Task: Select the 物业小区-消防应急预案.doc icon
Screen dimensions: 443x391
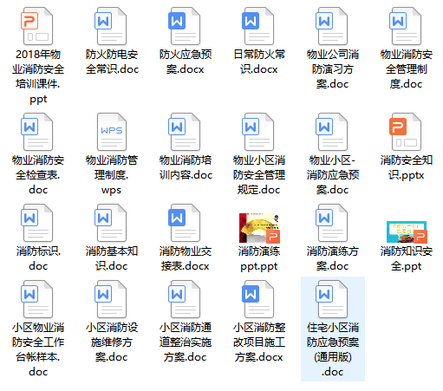Action: coord(332,132)
